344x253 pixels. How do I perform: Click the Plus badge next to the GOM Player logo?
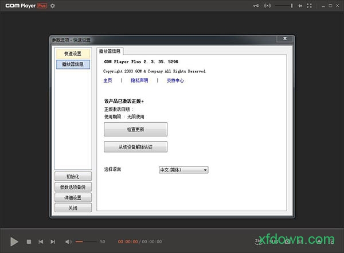pyautogui.click(x=42, y=6)
